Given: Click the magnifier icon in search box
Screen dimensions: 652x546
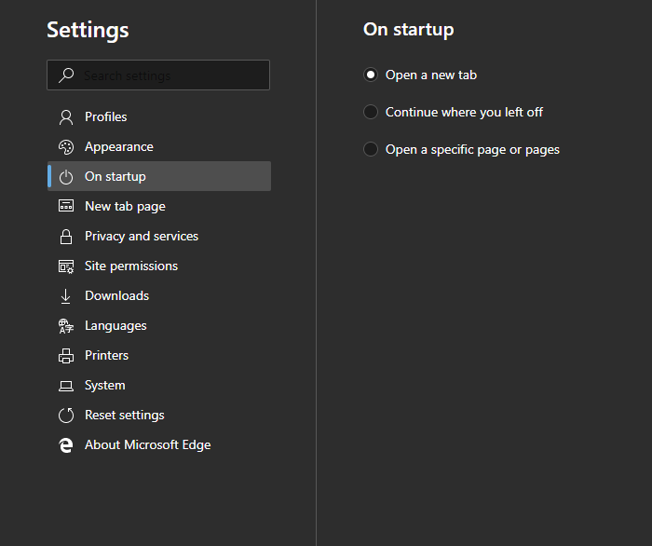Looking at the screenshot, I should pos(66,75).
